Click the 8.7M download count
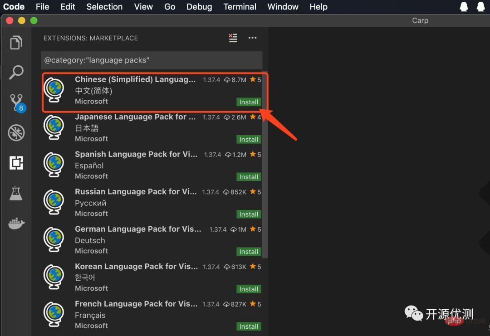Viewport: 490px width, 336px height. pos(235,80)
